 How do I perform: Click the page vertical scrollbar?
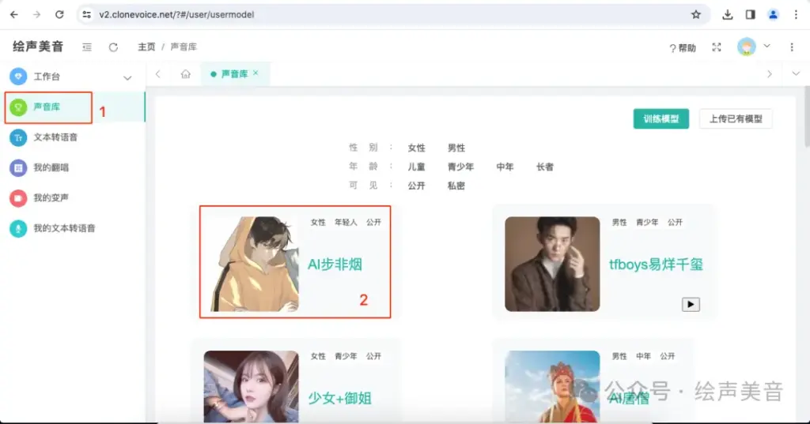click(806, 117)
